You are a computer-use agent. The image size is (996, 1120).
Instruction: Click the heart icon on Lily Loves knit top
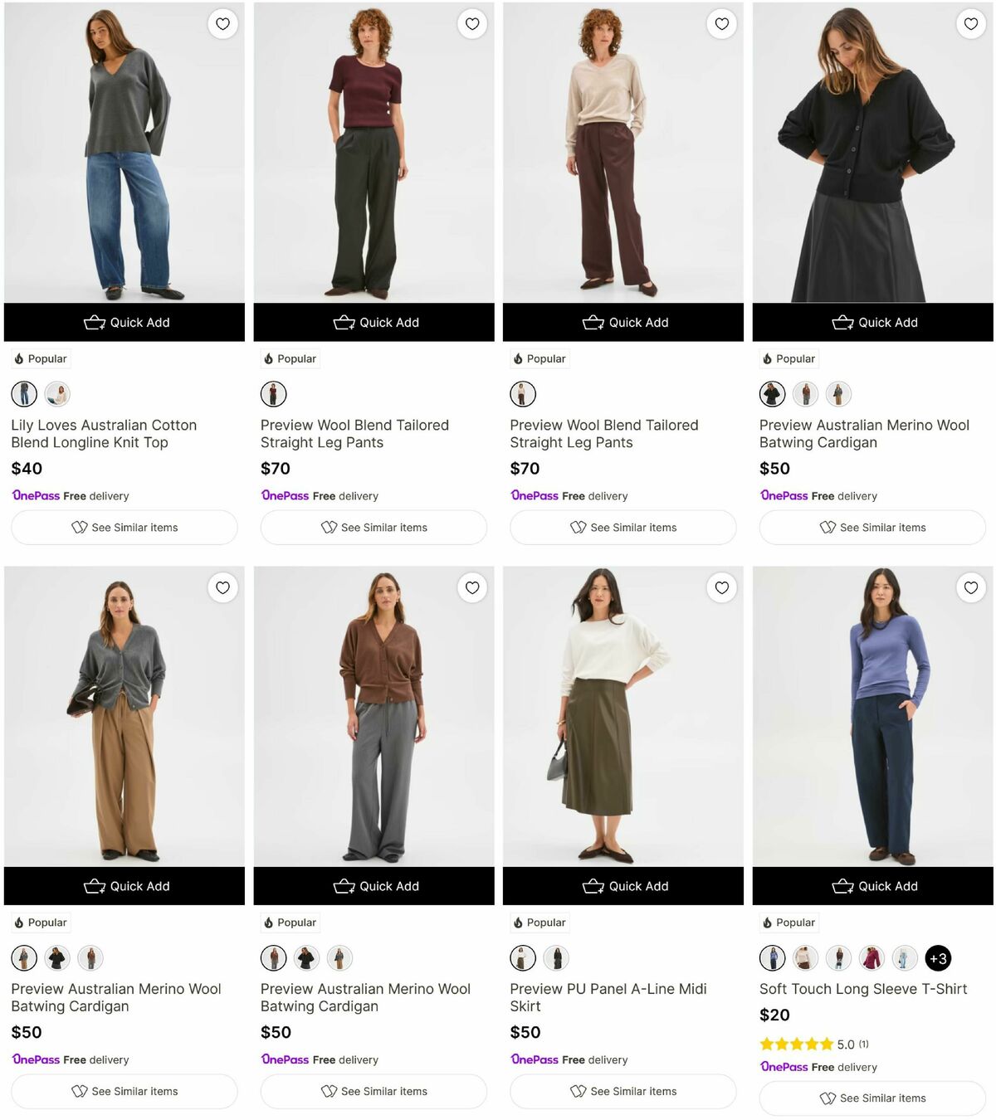pyautogui.click(x=222, y=24)
